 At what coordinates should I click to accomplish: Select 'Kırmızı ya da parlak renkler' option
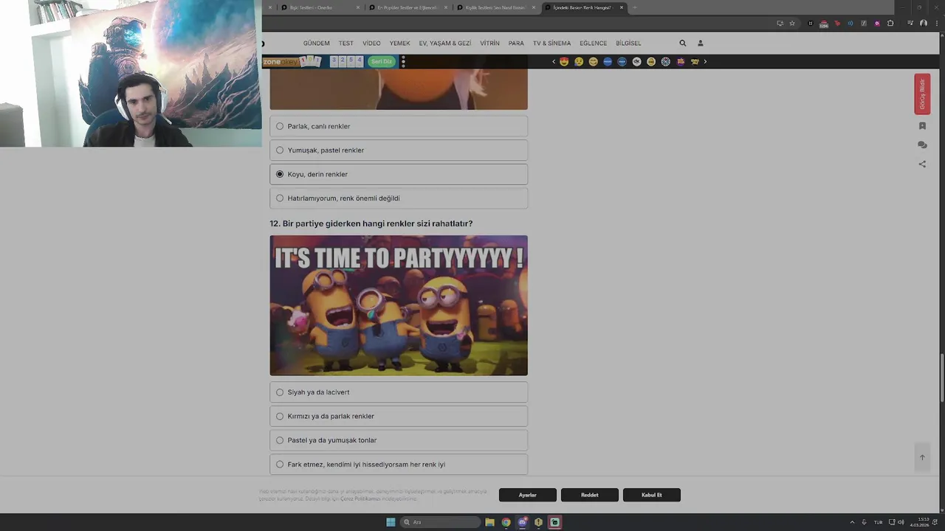pyautogui.click(x=399, y=416)
